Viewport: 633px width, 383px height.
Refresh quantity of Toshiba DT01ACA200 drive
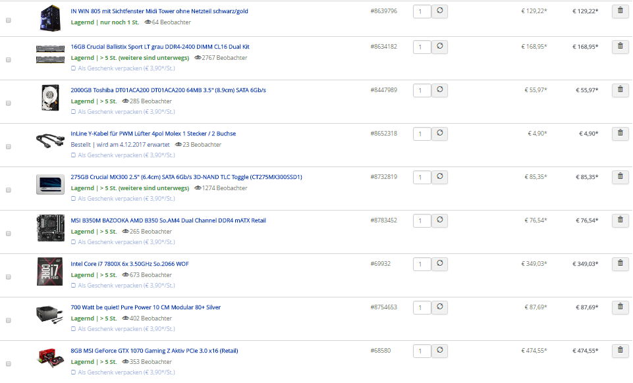pyautogui.click(x=439, y=90)
